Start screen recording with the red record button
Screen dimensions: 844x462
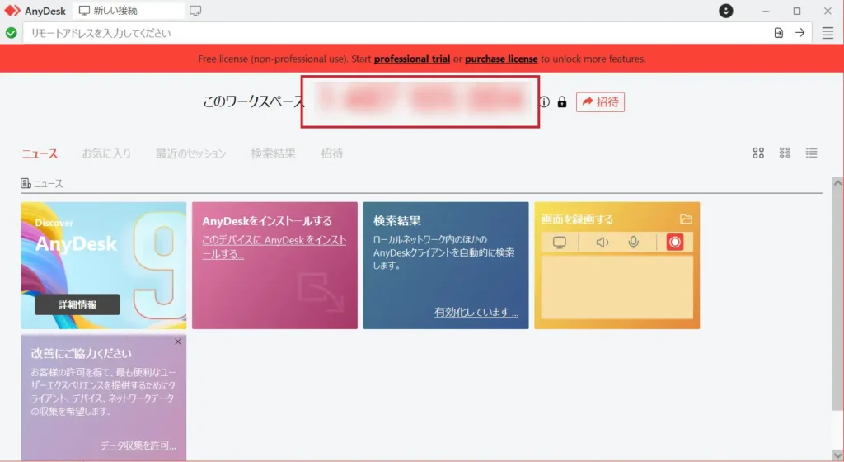[x=675, y=242]
